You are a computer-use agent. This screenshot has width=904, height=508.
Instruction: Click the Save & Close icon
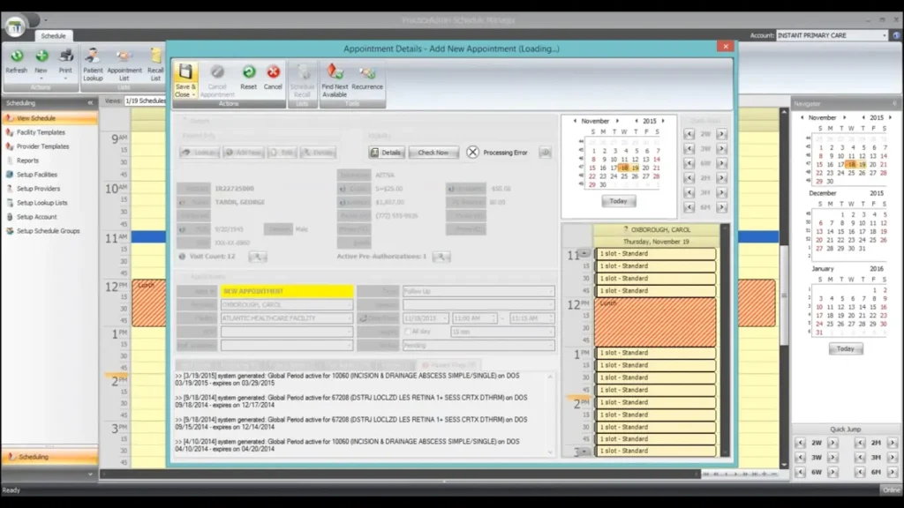tap(185, 72)
